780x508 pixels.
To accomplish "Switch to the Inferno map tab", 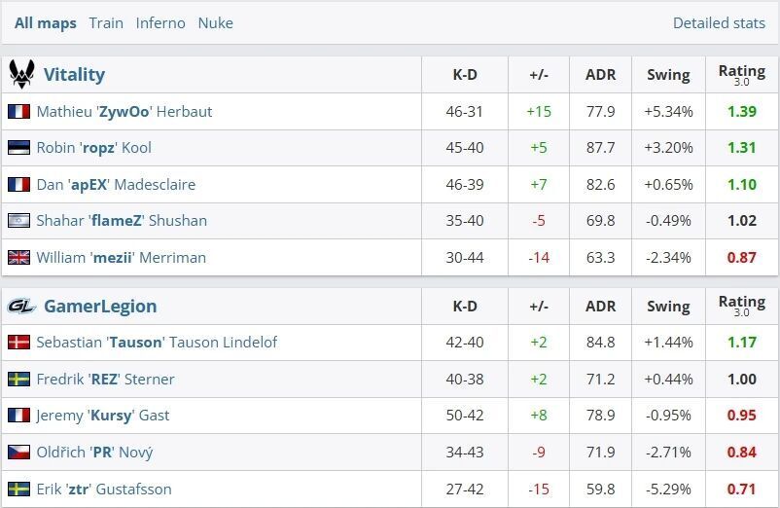I will click(x=160, y=22).
